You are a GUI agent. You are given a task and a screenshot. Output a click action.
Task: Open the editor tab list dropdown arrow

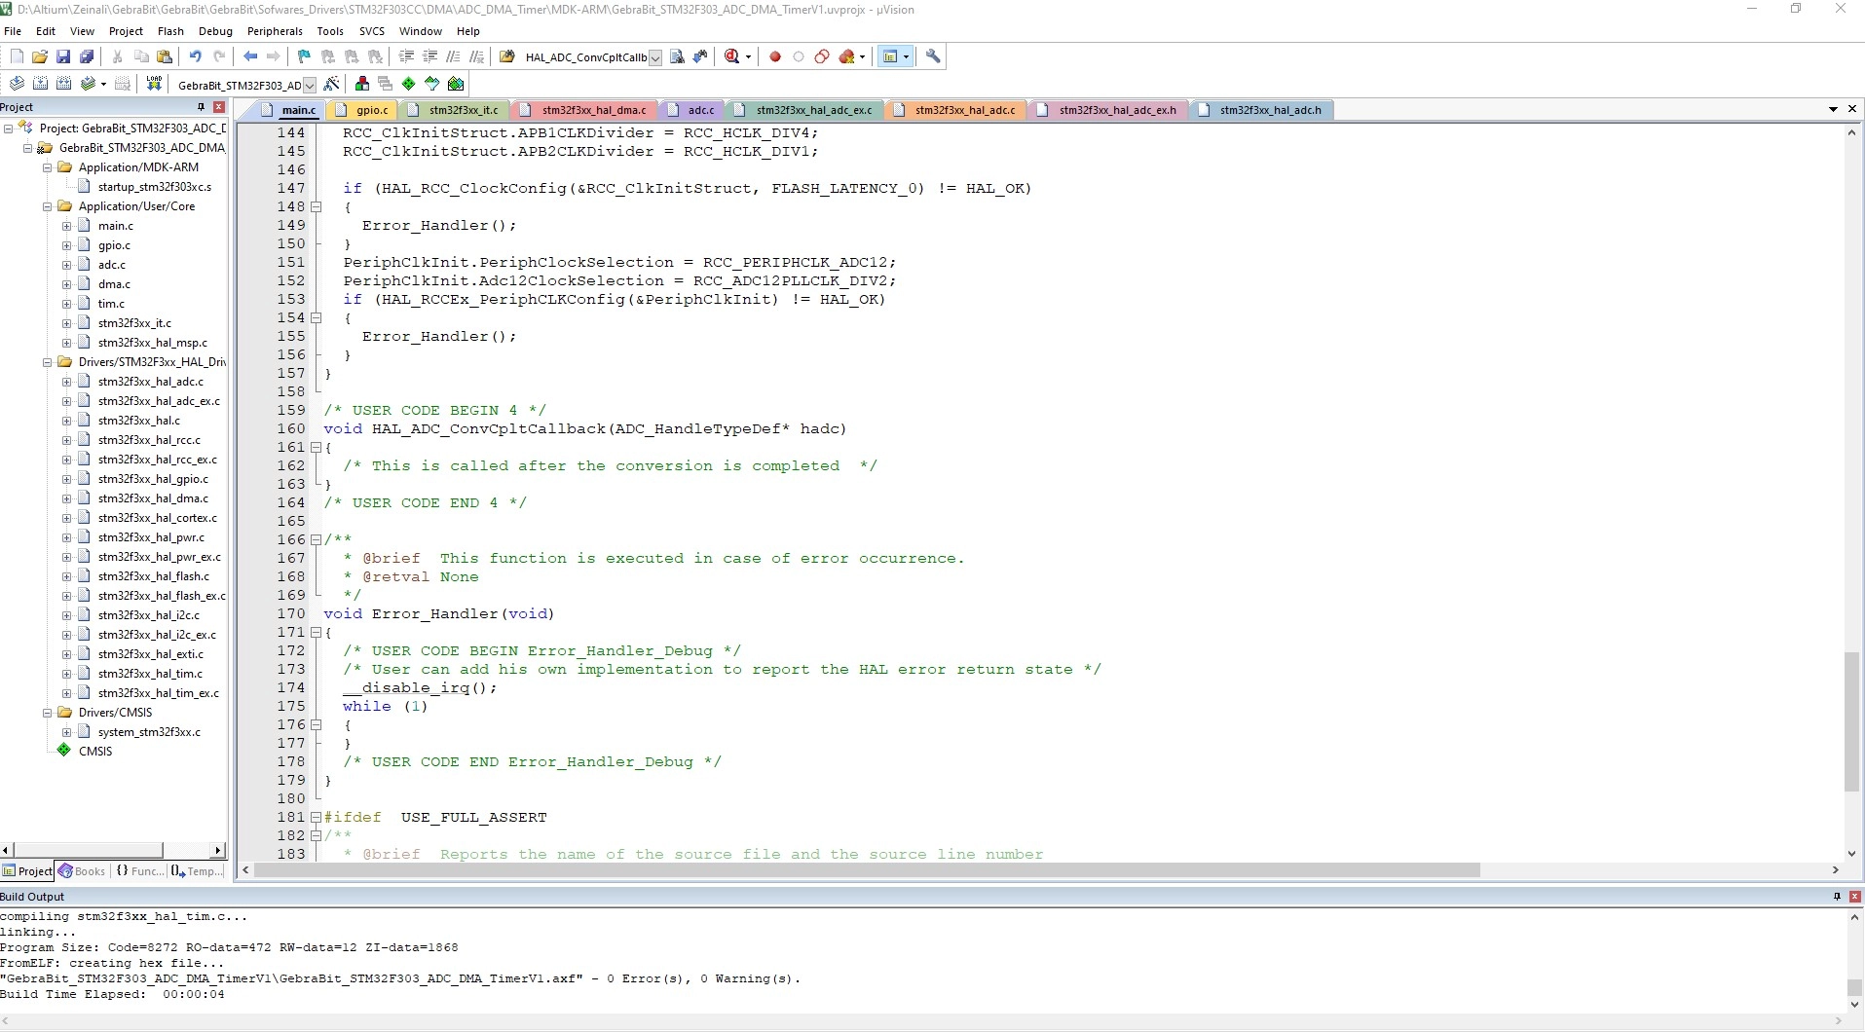point(1833,109)
